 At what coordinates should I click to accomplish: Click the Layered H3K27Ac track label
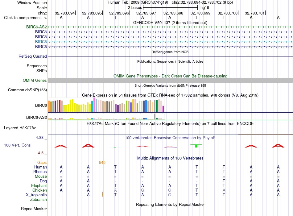[x=20, y=128]
